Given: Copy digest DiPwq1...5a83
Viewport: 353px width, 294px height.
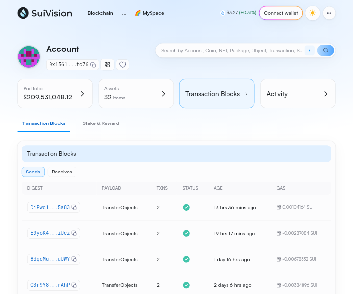Looking at the screenshot, I should 74,208.
